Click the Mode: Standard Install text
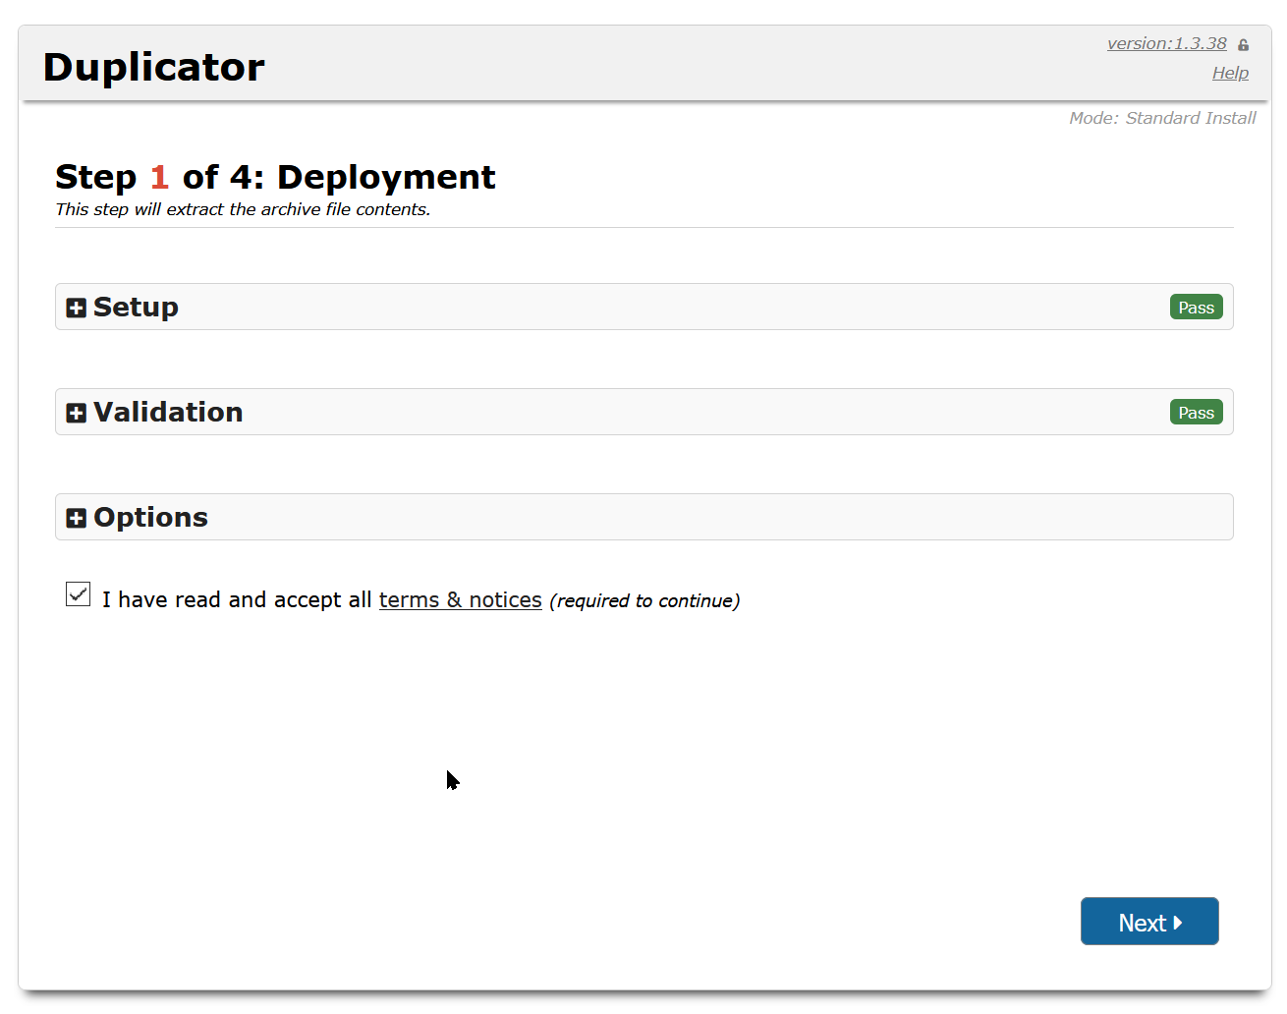 pos(1162,118)
